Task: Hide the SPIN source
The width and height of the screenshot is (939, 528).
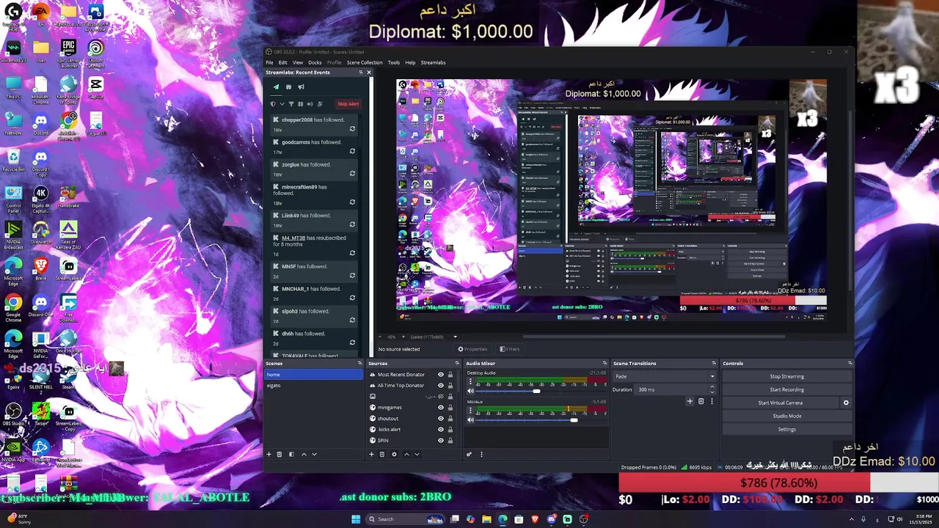Action: click(441, 441)
